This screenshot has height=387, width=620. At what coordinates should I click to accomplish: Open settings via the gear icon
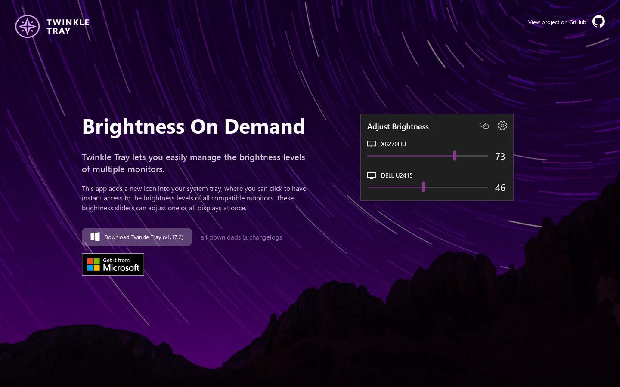tap(502, 126)
